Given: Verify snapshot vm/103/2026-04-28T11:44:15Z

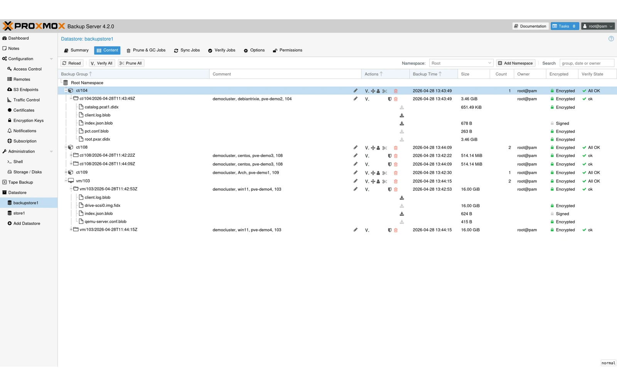Looking at the screenshot, I should [x=367, y=230].
